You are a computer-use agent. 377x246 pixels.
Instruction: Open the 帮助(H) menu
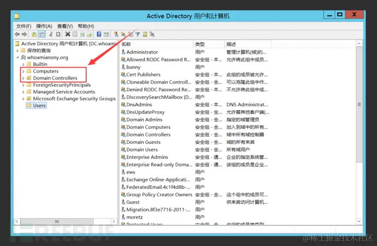[x=86, y=26]
